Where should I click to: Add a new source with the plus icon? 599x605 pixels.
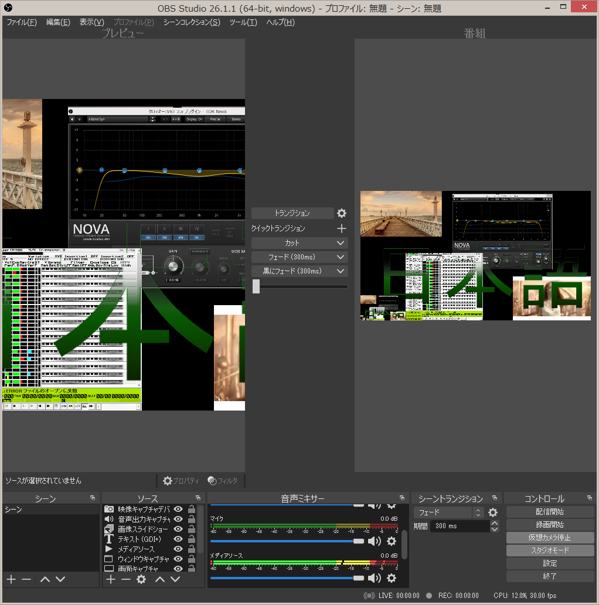111,579
